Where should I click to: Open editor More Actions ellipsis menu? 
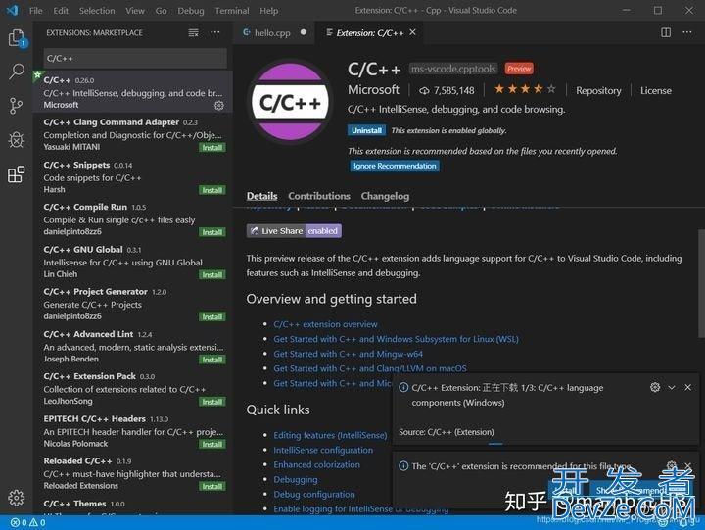(x=687, y=32)
